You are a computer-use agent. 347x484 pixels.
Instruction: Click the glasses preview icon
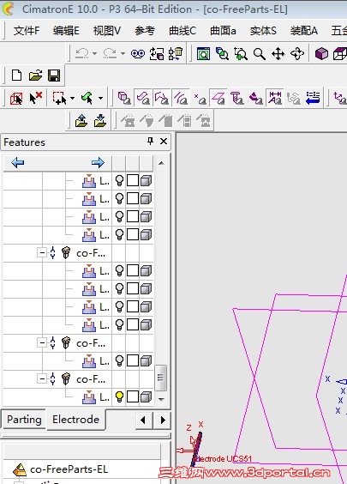(137, 54)
